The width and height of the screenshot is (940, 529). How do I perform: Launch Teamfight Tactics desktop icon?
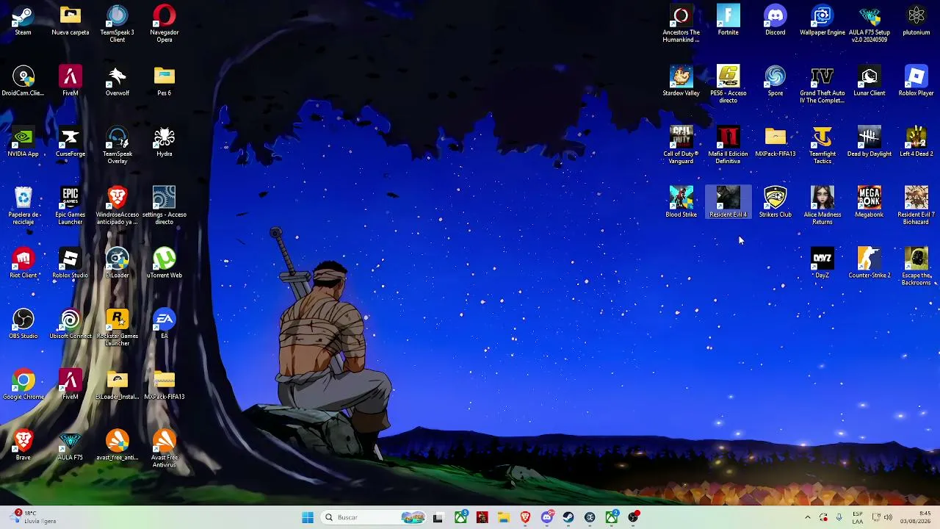[x=822, y=145]
